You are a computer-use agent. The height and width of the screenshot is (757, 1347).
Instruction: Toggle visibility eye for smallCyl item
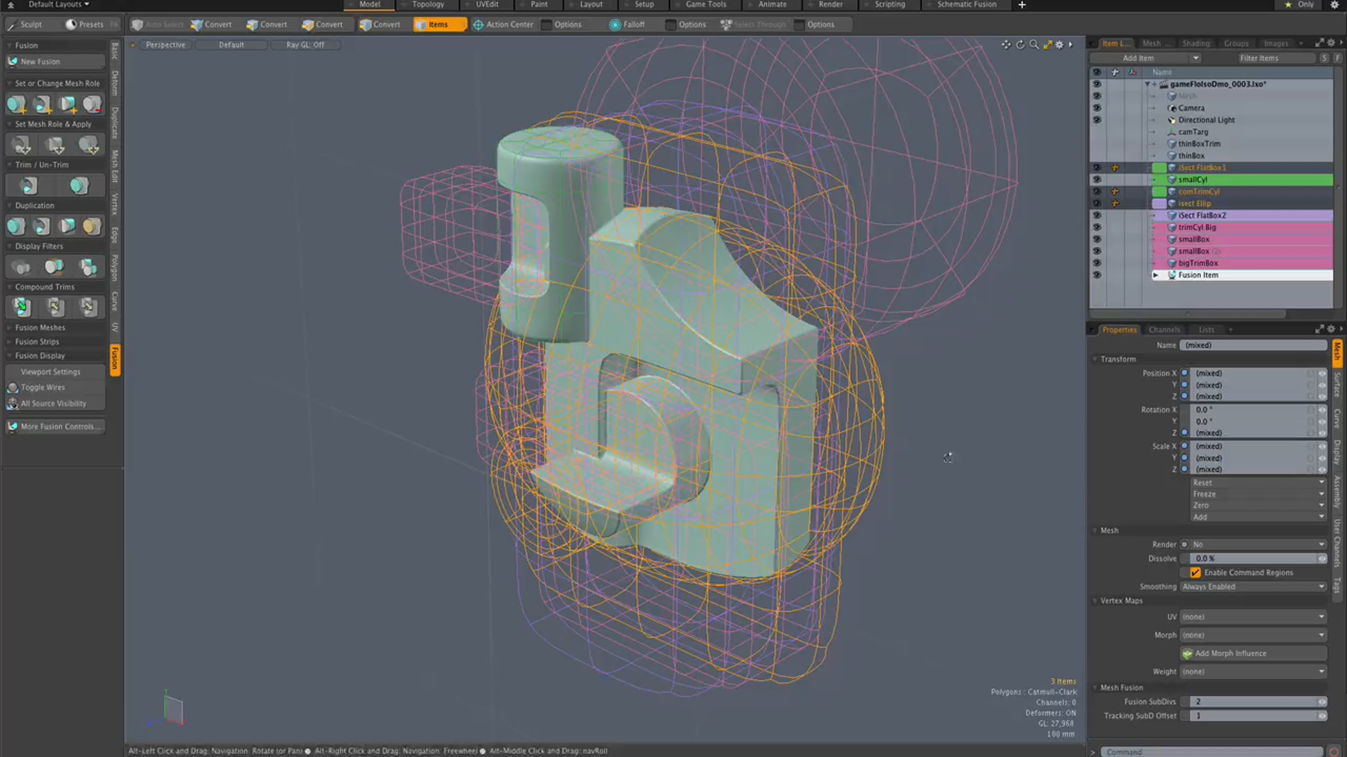tap(1096, 179)
